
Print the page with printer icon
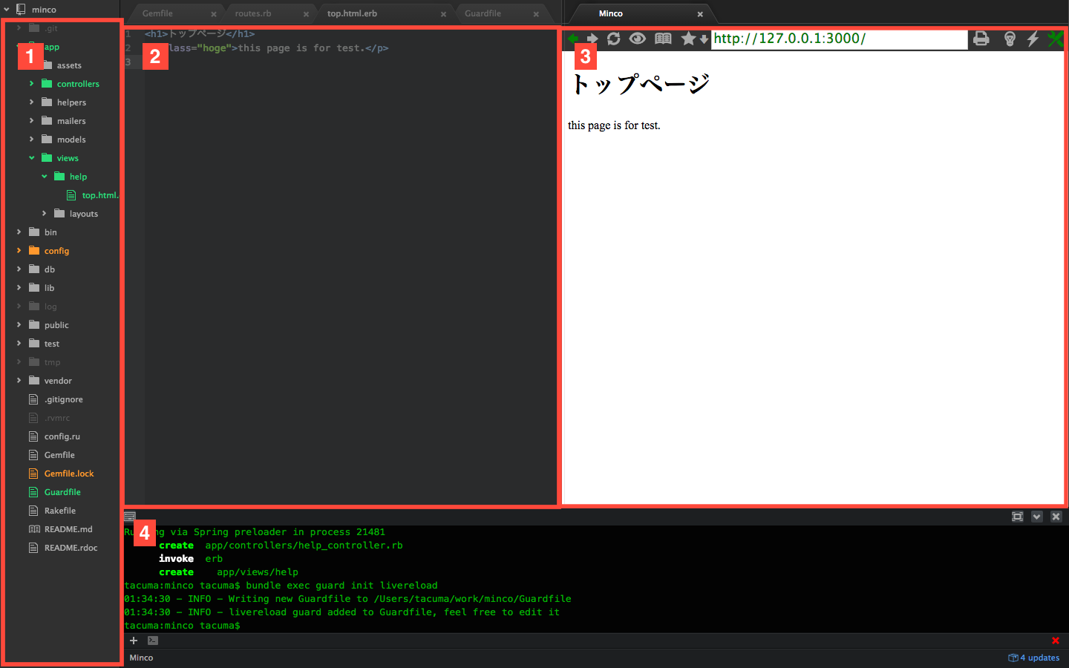[981, 39]
